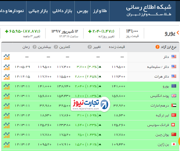The image size is (180, 151).
Task: Open the chart icon for درهم امارات
Action: [6, 106]
